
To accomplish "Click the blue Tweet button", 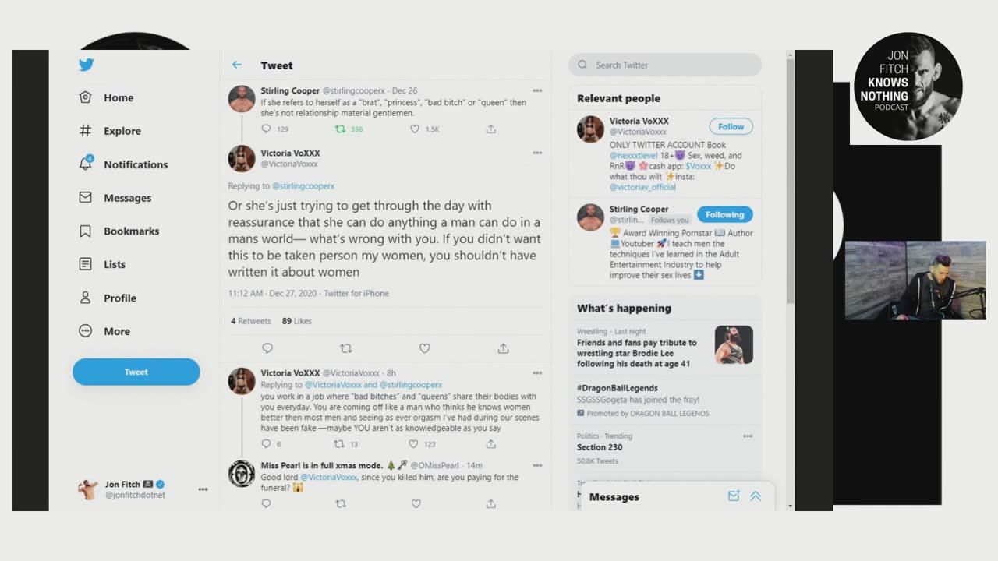I will tap(136, 372).
